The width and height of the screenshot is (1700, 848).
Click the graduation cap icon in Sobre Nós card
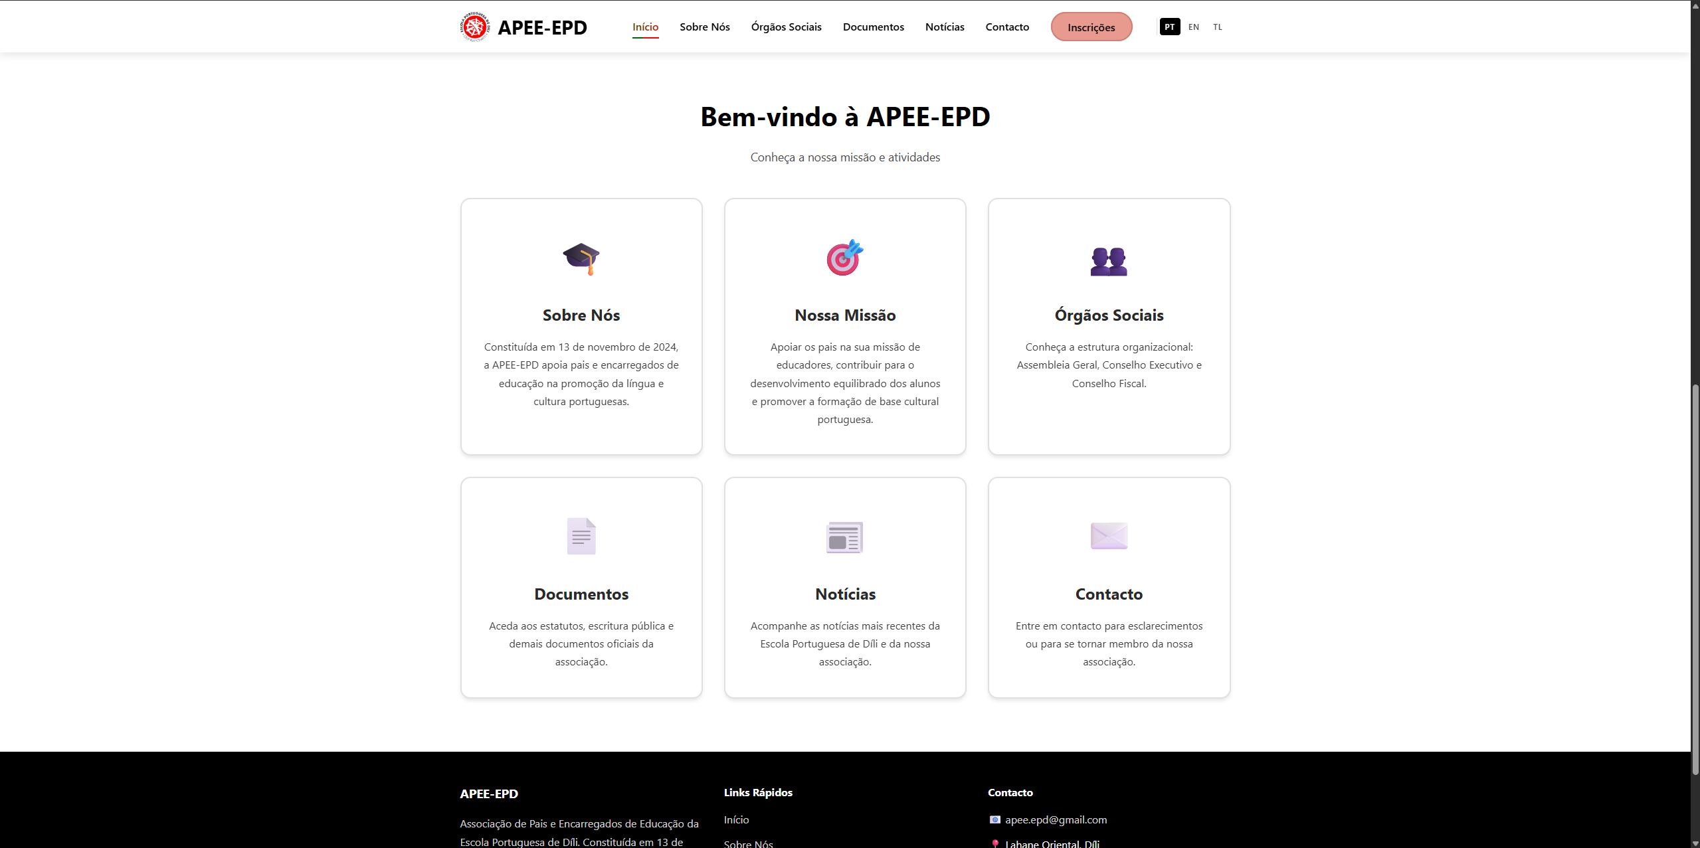pos(581,258)
